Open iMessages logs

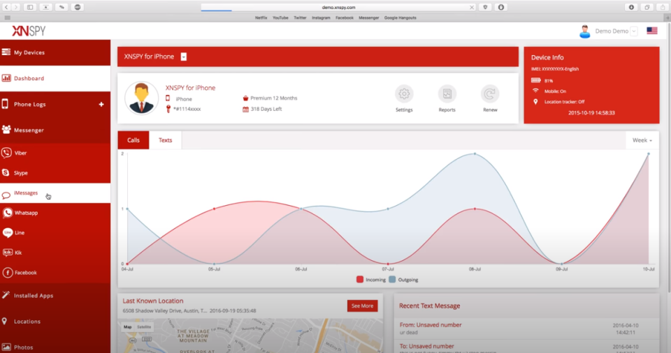click(x=55, y=193)
